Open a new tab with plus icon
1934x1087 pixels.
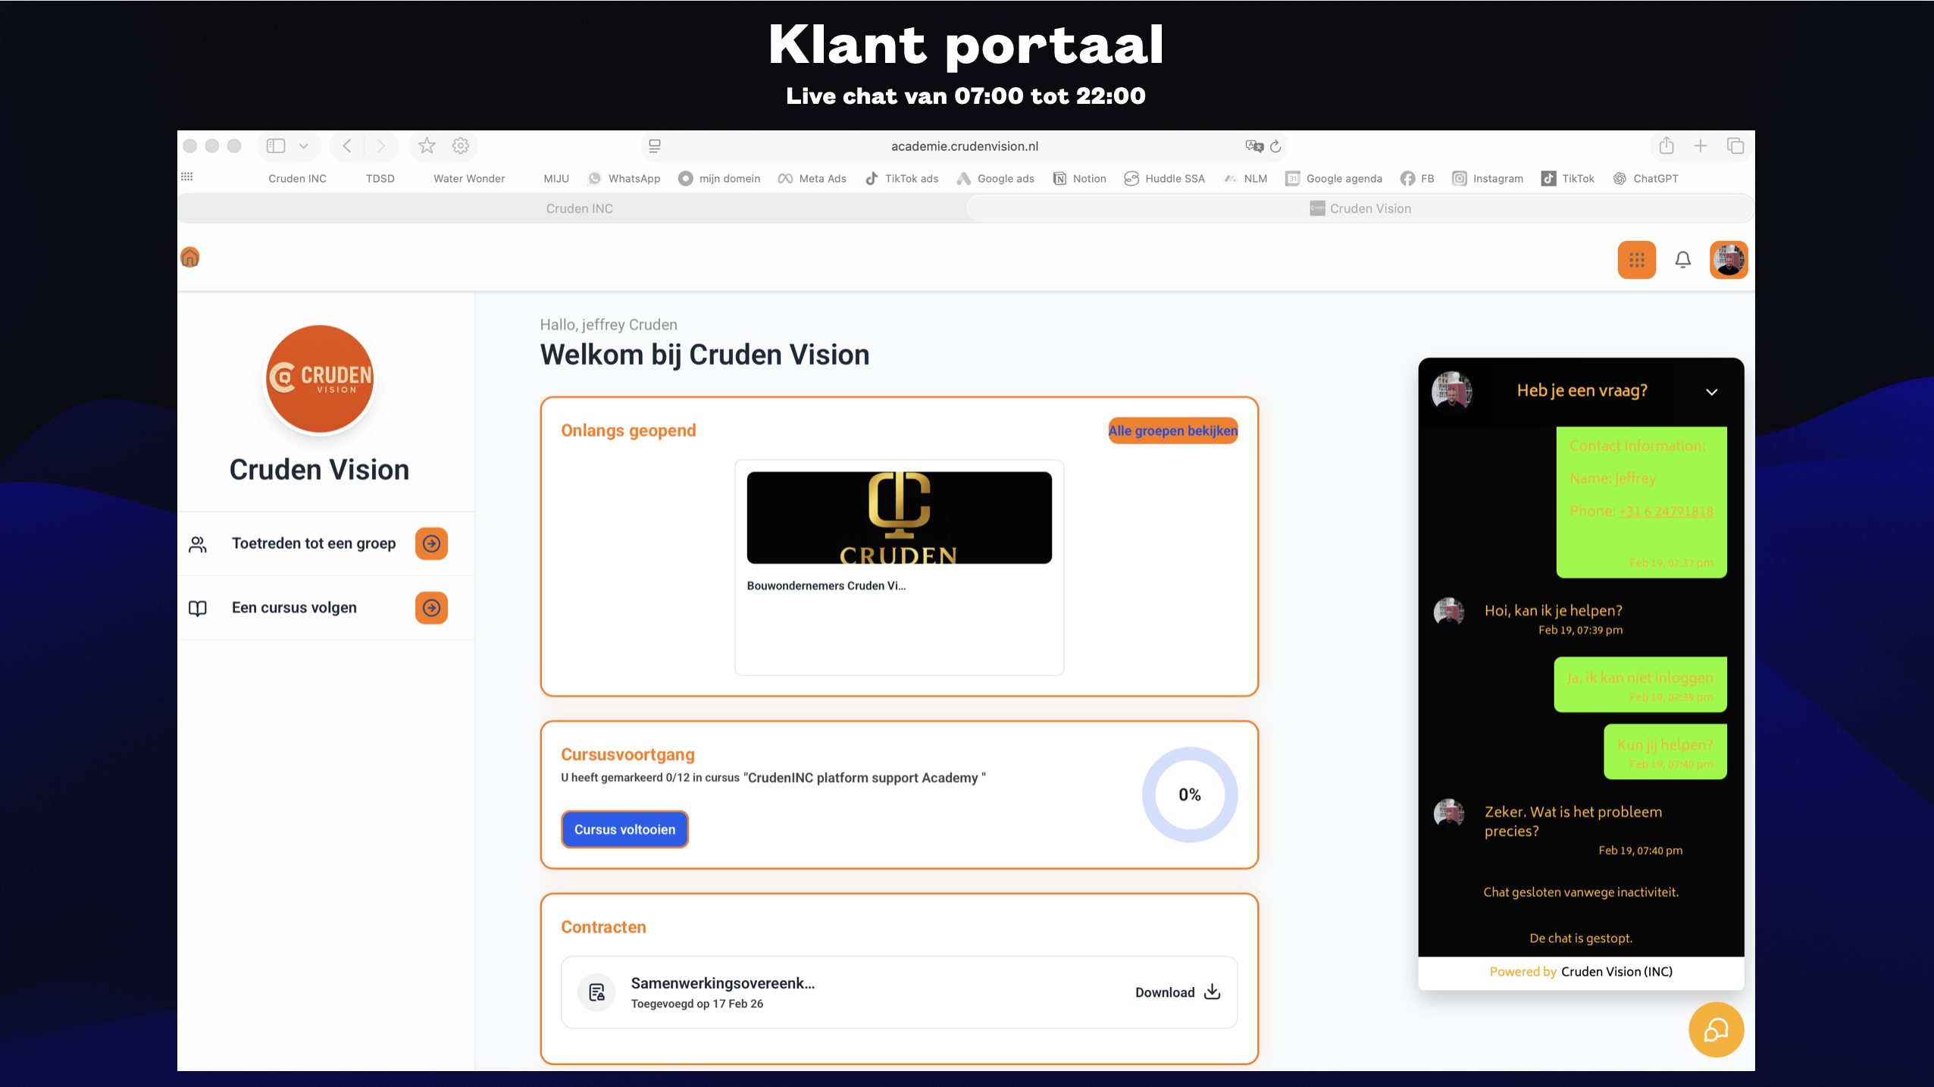pos(1701,146)
